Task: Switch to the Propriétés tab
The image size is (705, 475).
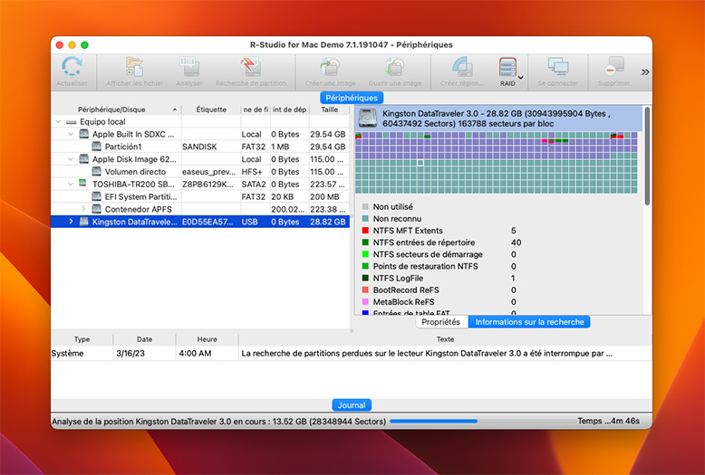Action: click(441, 322)
